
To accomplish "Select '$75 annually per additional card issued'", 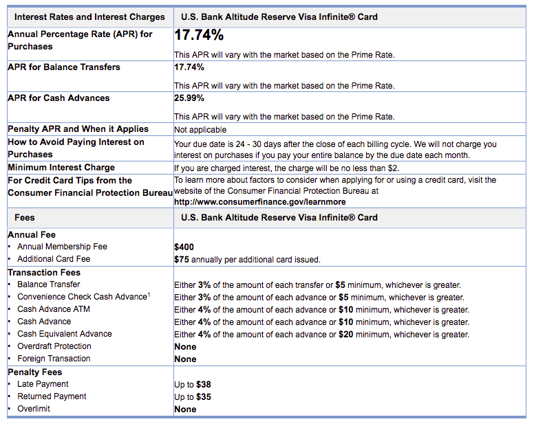I will point(247,260).
